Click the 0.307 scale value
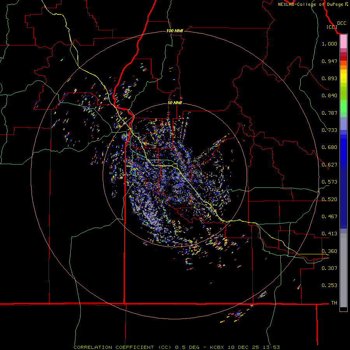This screenshot has width=350, height=350. coord(329,268)
